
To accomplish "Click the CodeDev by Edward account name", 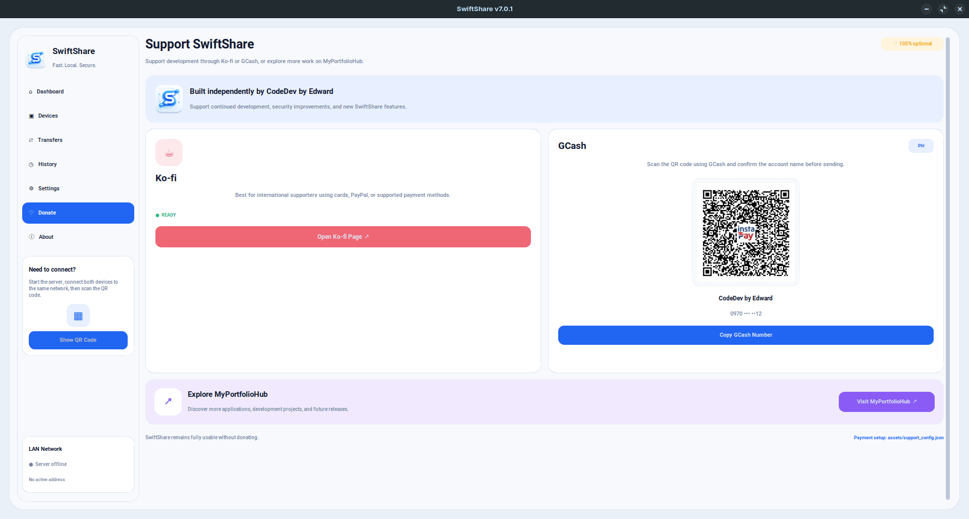I will 746,298.
